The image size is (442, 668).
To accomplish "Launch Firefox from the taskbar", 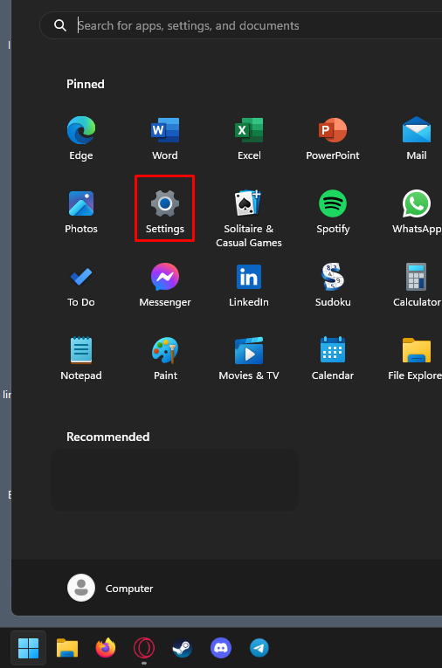I will click(x=106, y=648).
